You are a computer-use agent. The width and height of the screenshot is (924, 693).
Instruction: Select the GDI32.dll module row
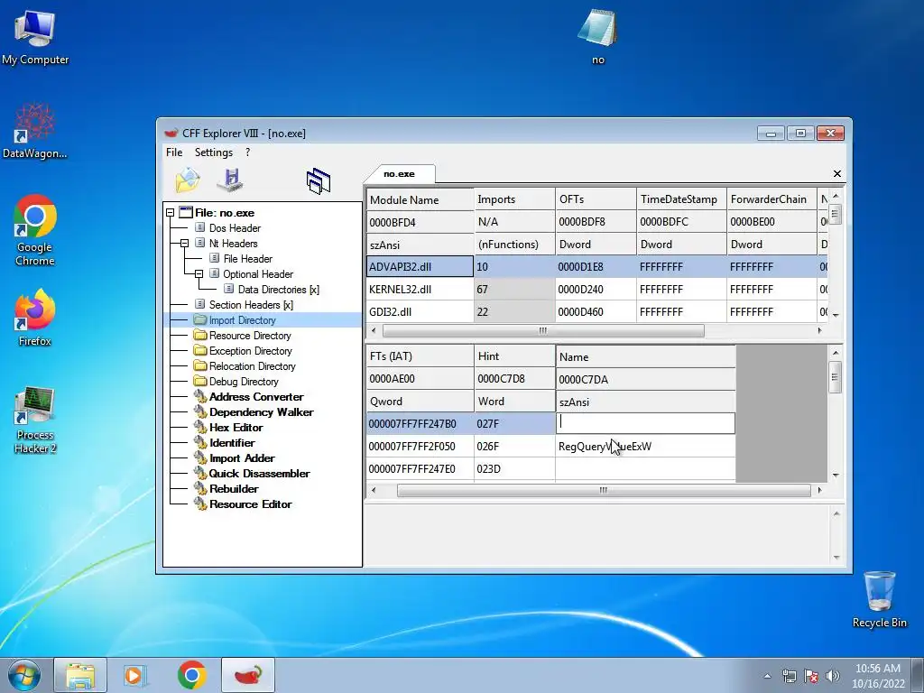point(597,311)
